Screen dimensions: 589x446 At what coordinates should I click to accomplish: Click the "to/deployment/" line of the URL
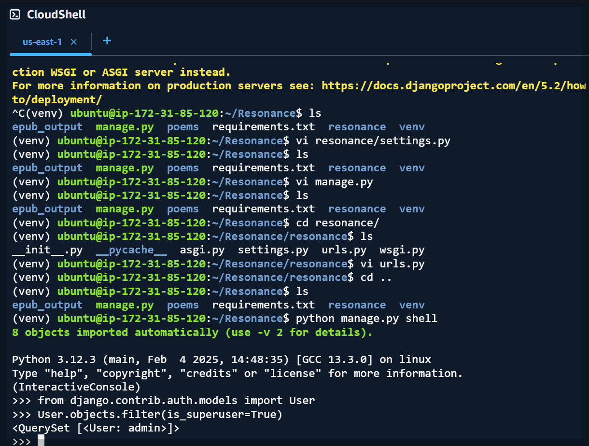tap(57, 99)
